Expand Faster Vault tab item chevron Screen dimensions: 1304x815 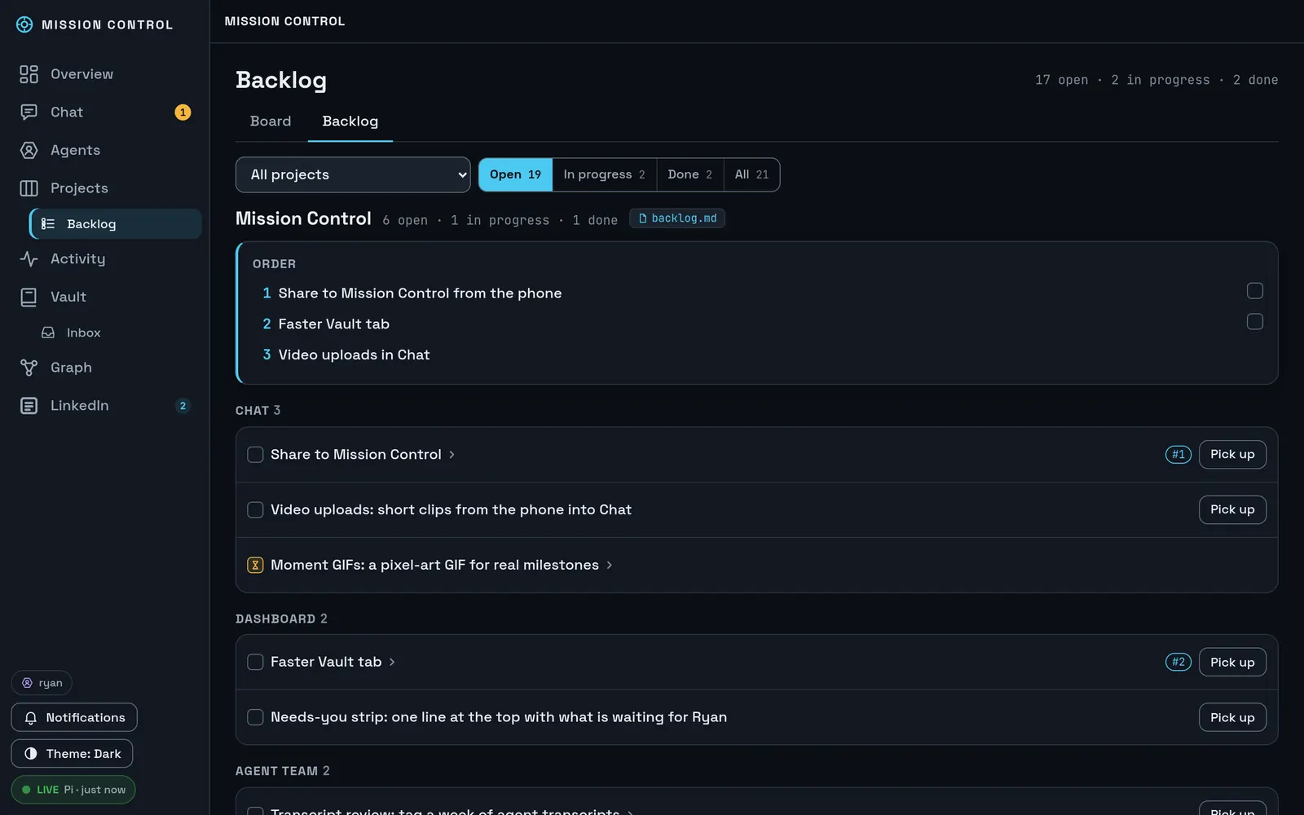tap(392, 662)
